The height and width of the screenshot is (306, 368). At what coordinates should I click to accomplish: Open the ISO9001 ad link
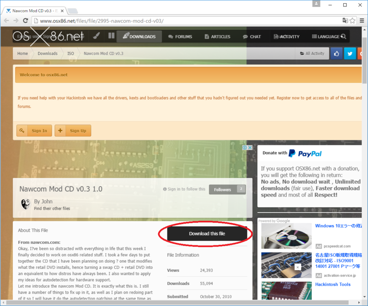click(x=338, y=261)
